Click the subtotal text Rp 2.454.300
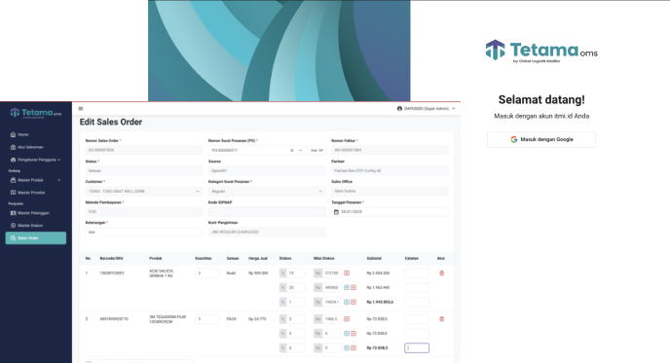Viewport: 670px width, 363px height. point(378,272)
